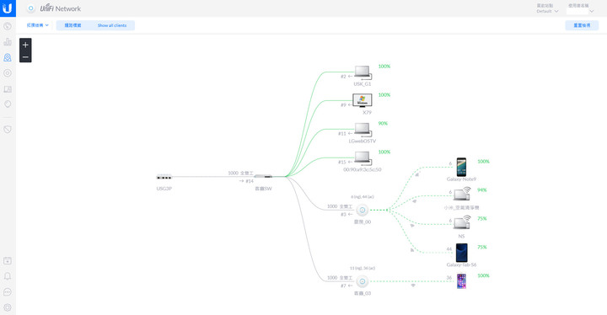Click the reset view button at top right

coord(582,25)
